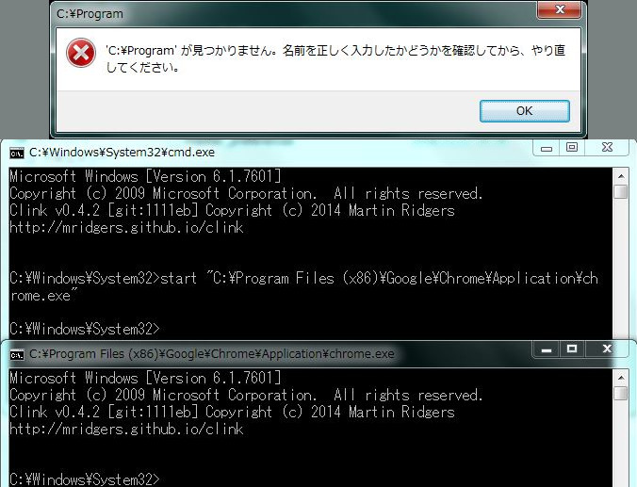Close the chrome.exe titled console window
This screenshot has width=637, height=487.
607,349
